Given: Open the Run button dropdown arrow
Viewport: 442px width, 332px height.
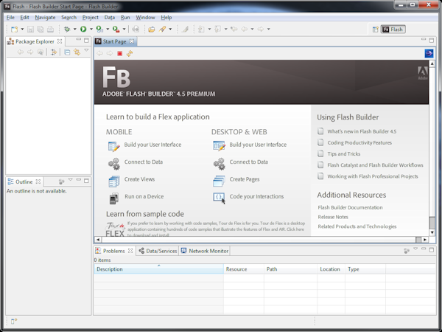Looking at the screenshot, I should [x=91, y=30].
